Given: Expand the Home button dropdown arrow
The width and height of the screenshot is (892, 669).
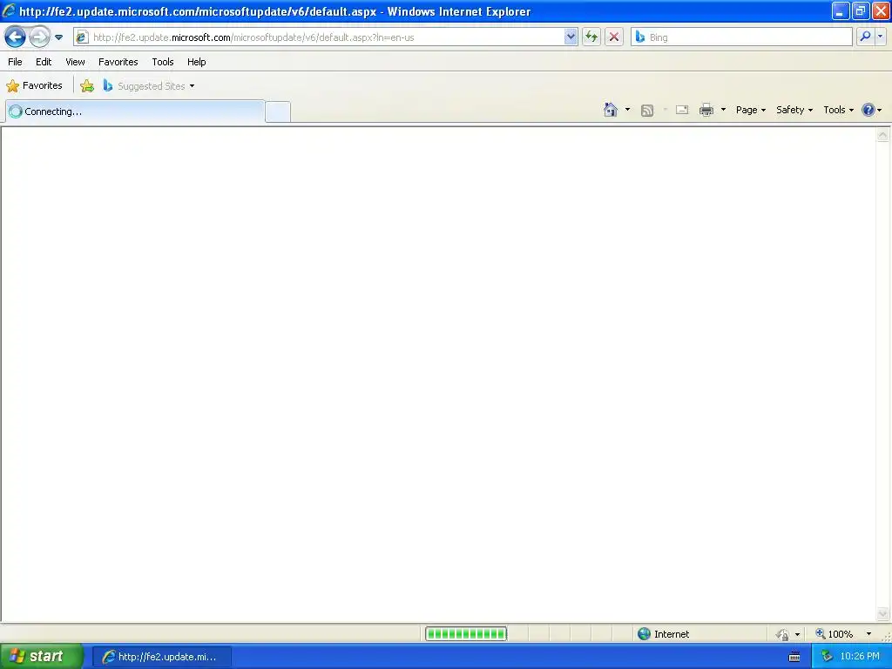Looking at the screenshot, I should click(627, 110).
